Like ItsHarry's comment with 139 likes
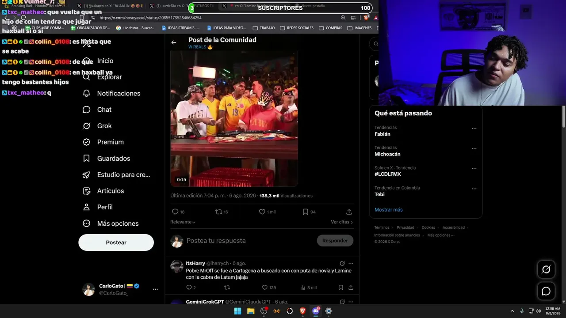The height and width of the screenshot is (318, 566). pos(269,288)
